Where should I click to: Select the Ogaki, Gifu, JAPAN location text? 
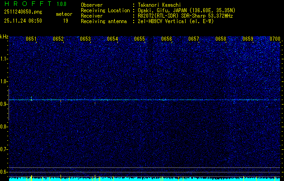[186, 10]
